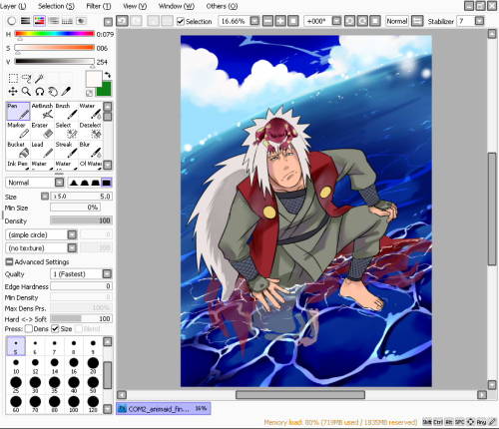499x429 pixels.
Task: Open the Others menu
Action: [x=222, y=6]
